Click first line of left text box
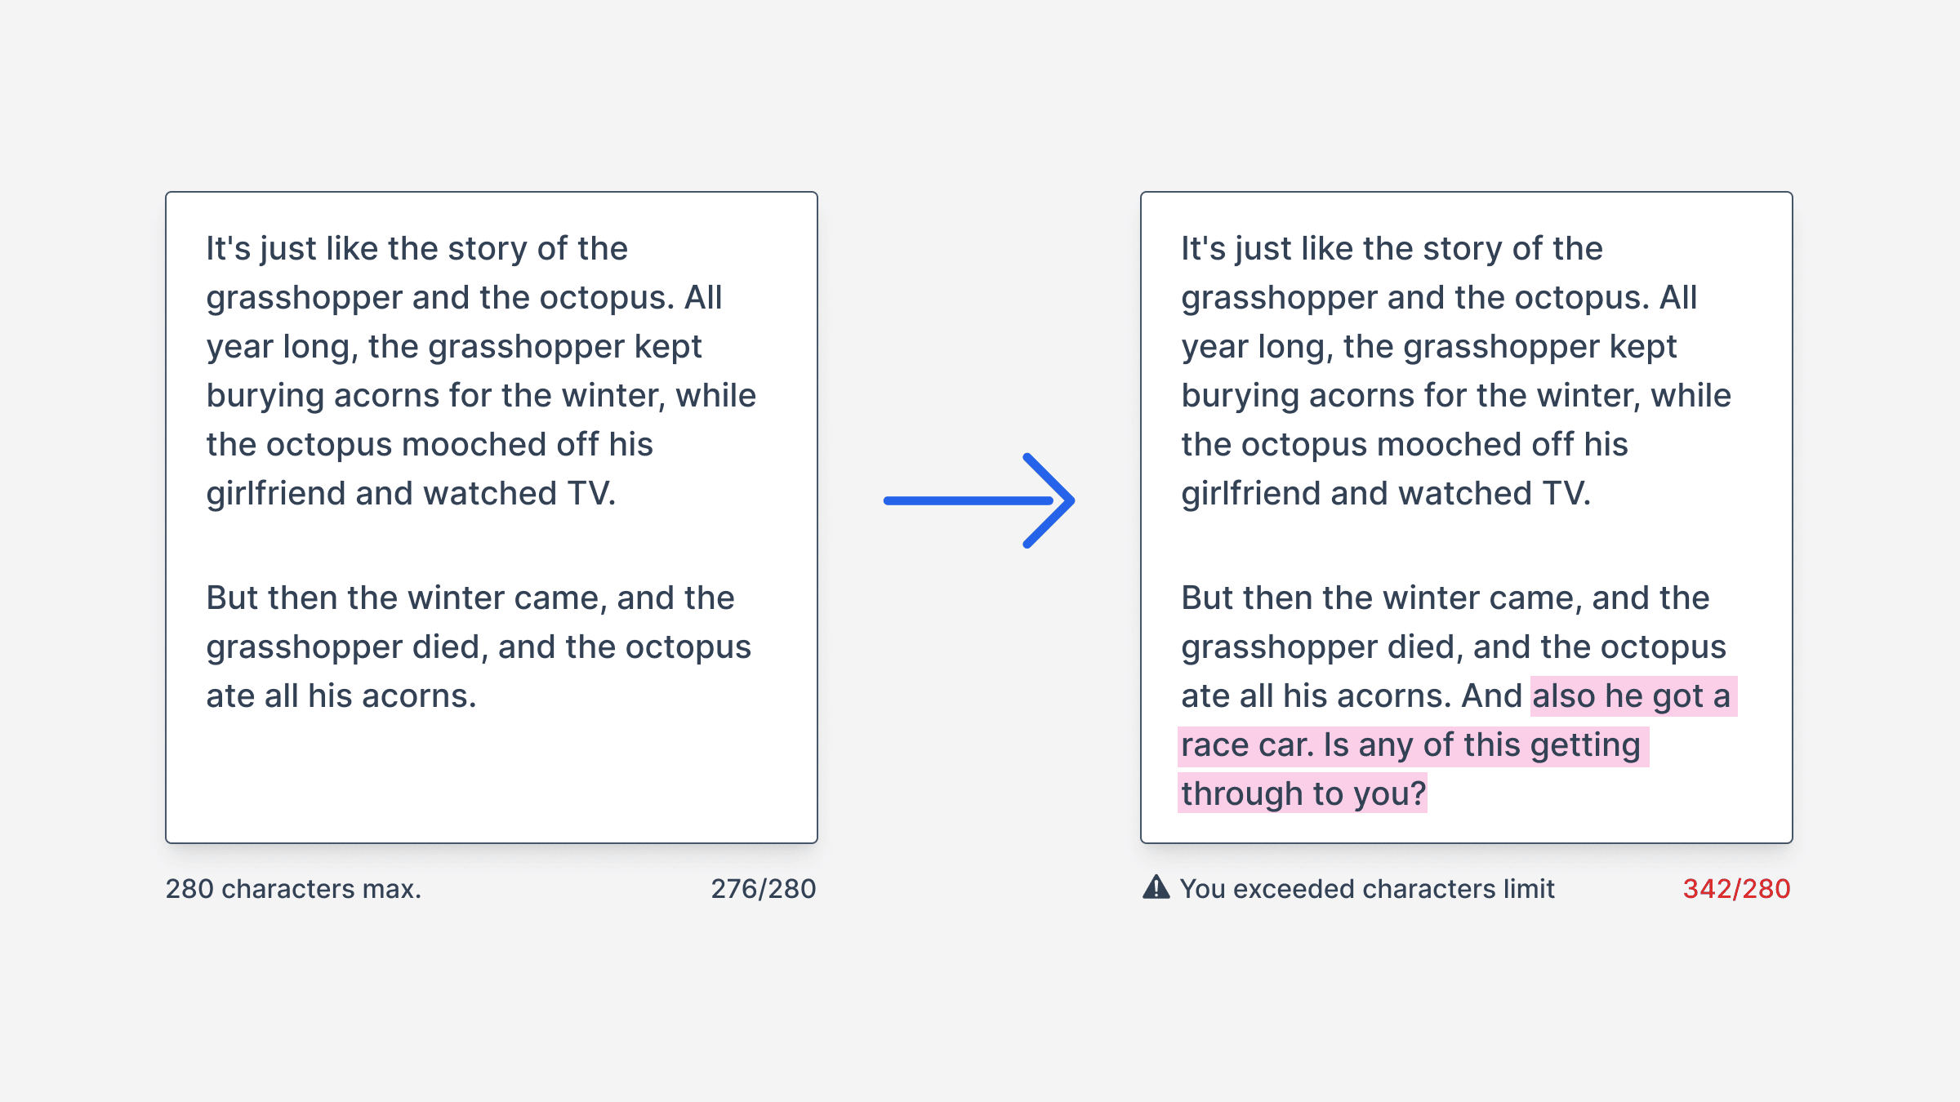Image resolution: width=1960 pixels, height=1102 pixels. pos(417,249)
